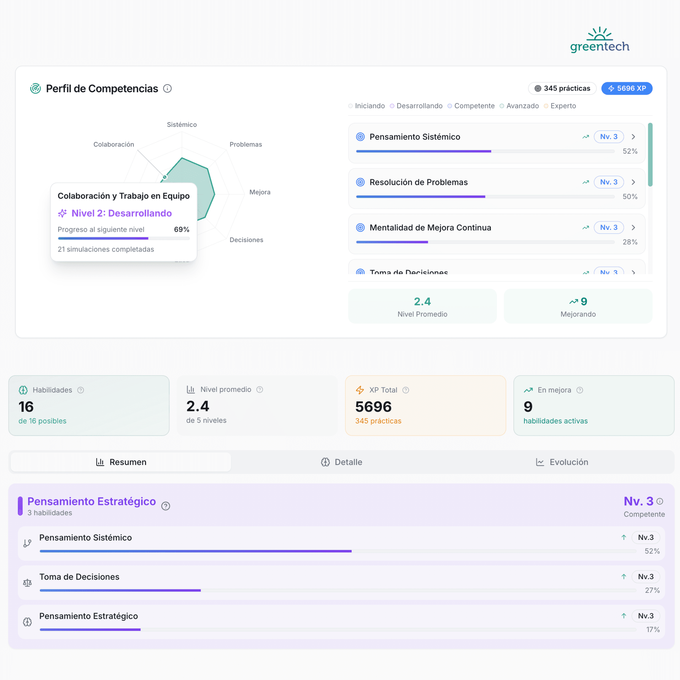Click the help icon beside Habilidades
The height and width of the screenshot is (680, 680).
tap(81, 390)
